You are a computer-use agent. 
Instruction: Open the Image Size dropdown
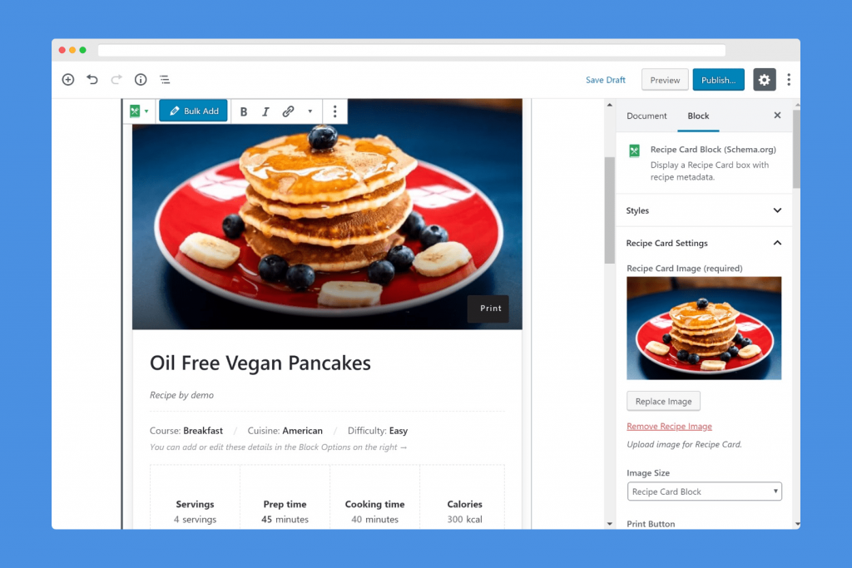coord(704,491)
